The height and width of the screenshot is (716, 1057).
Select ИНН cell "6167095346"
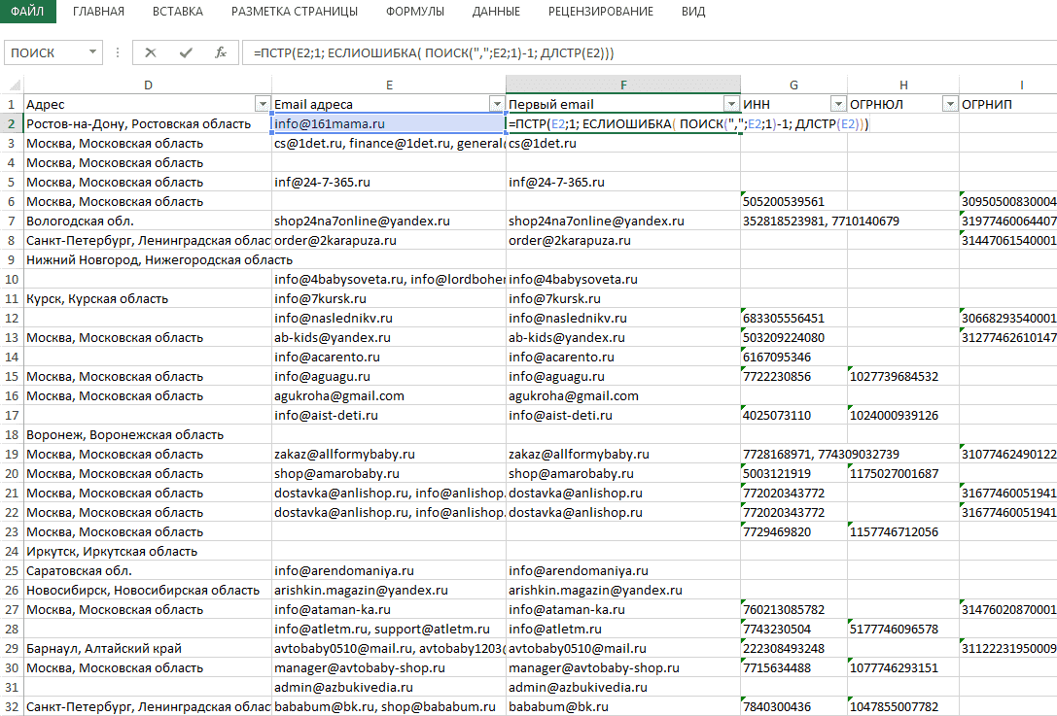[x=794, y=358]
